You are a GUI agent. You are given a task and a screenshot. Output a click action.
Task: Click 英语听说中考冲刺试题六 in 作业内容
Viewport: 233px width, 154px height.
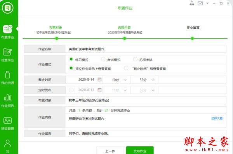coord(86,119)
